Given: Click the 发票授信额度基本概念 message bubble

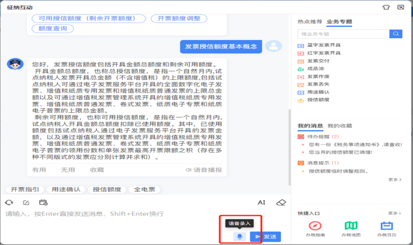Looking at the screenshot, I should pyautogui.click(x=221, y=47).
